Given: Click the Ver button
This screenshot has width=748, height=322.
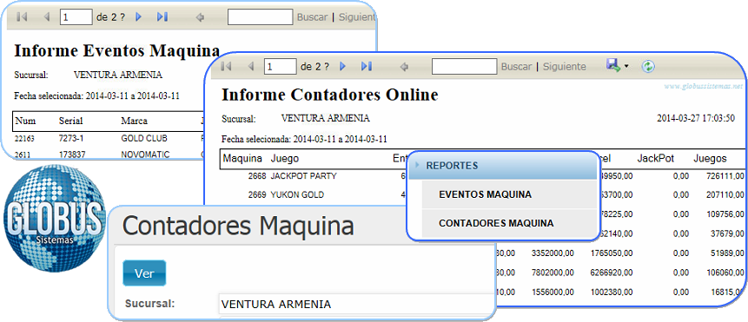Looking at the screenshot, I should click(144, 273).
